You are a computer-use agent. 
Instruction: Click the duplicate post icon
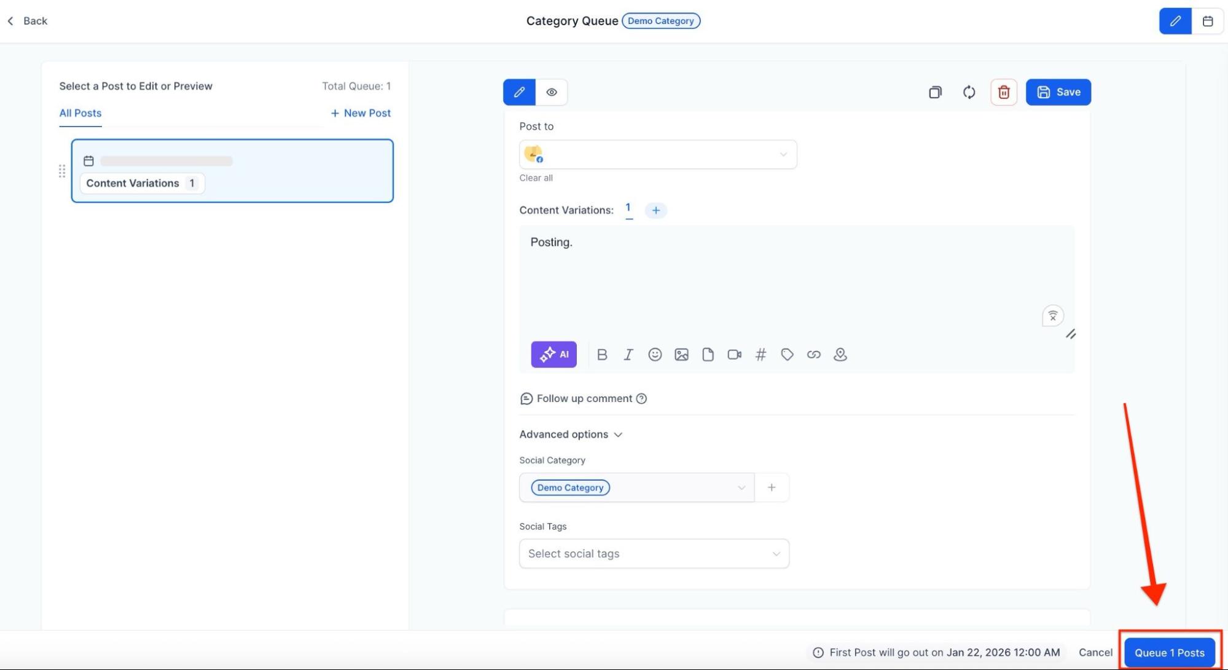click(x=935, y=92)
